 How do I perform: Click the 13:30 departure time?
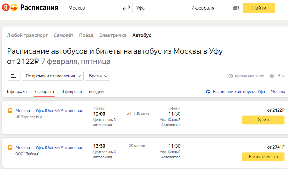(x=99, y=146)
